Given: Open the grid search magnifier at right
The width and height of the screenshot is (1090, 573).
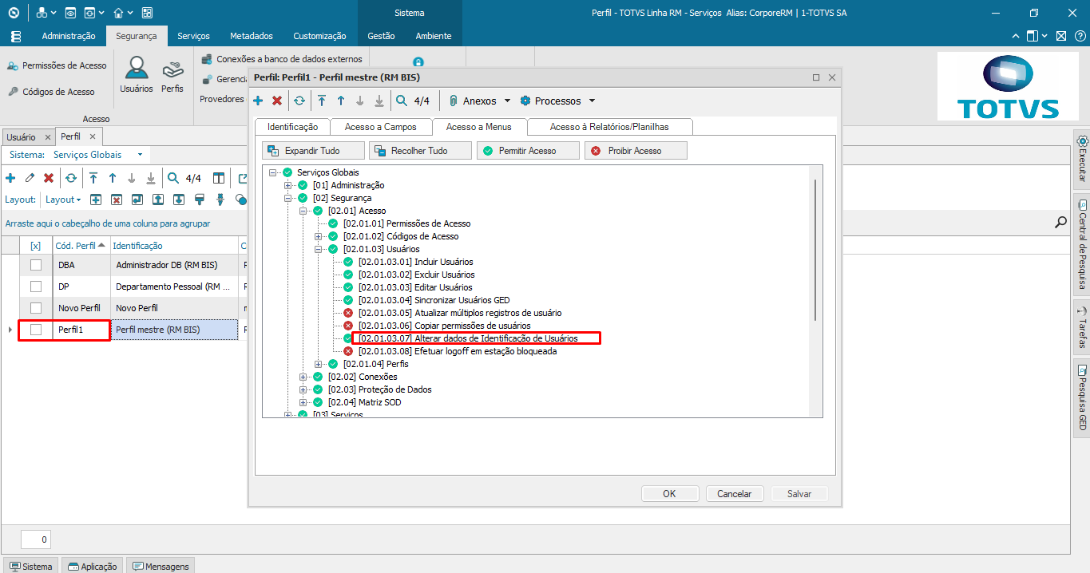Looking at the screenshot, I should (x=1061, y=222).
